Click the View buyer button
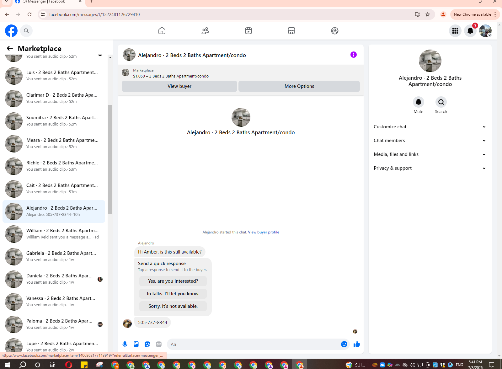The height and width of the screenshot is (369, 502). [179, 86]
